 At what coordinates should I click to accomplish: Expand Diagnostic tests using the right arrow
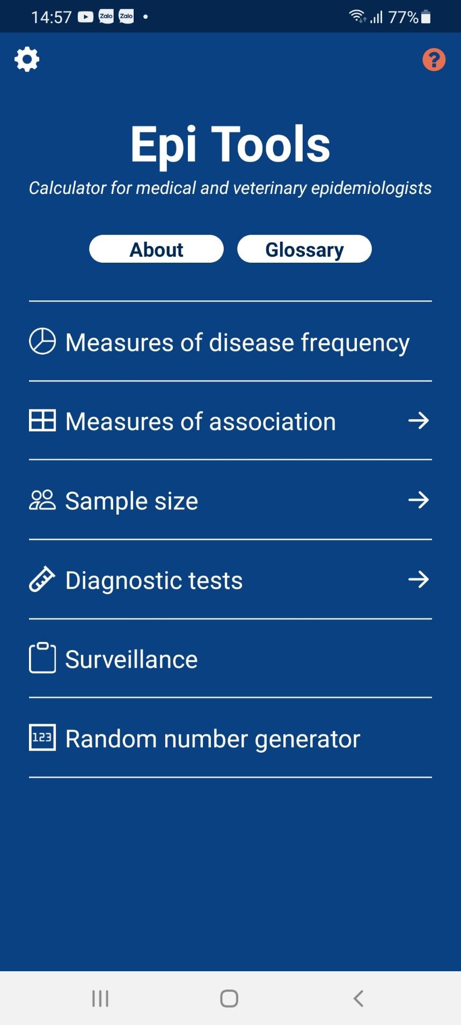419,579
